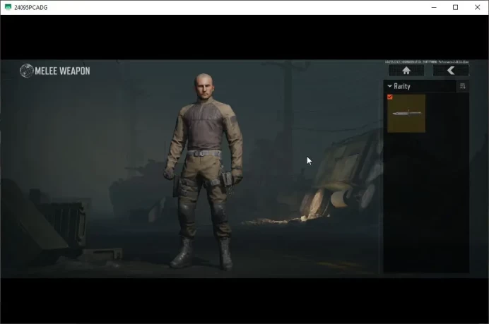Click the Melee Weapon globe icon

coord(27,71)
